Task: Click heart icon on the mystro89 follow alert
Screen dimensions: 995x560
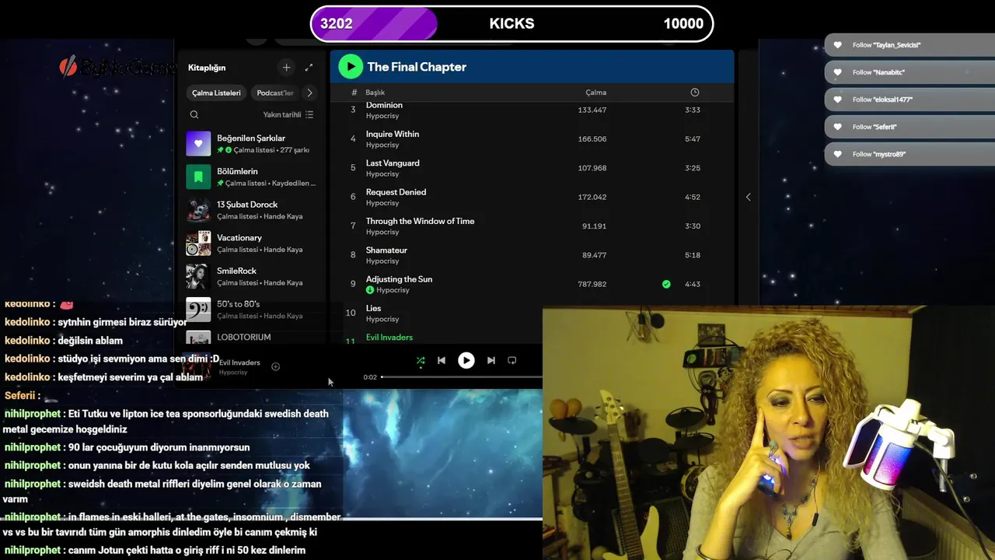Action: 837,154
